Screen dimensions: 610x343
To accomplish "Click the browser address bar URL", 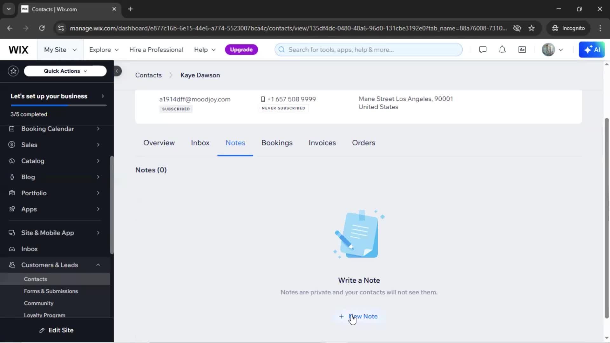I will pos(288,28).
